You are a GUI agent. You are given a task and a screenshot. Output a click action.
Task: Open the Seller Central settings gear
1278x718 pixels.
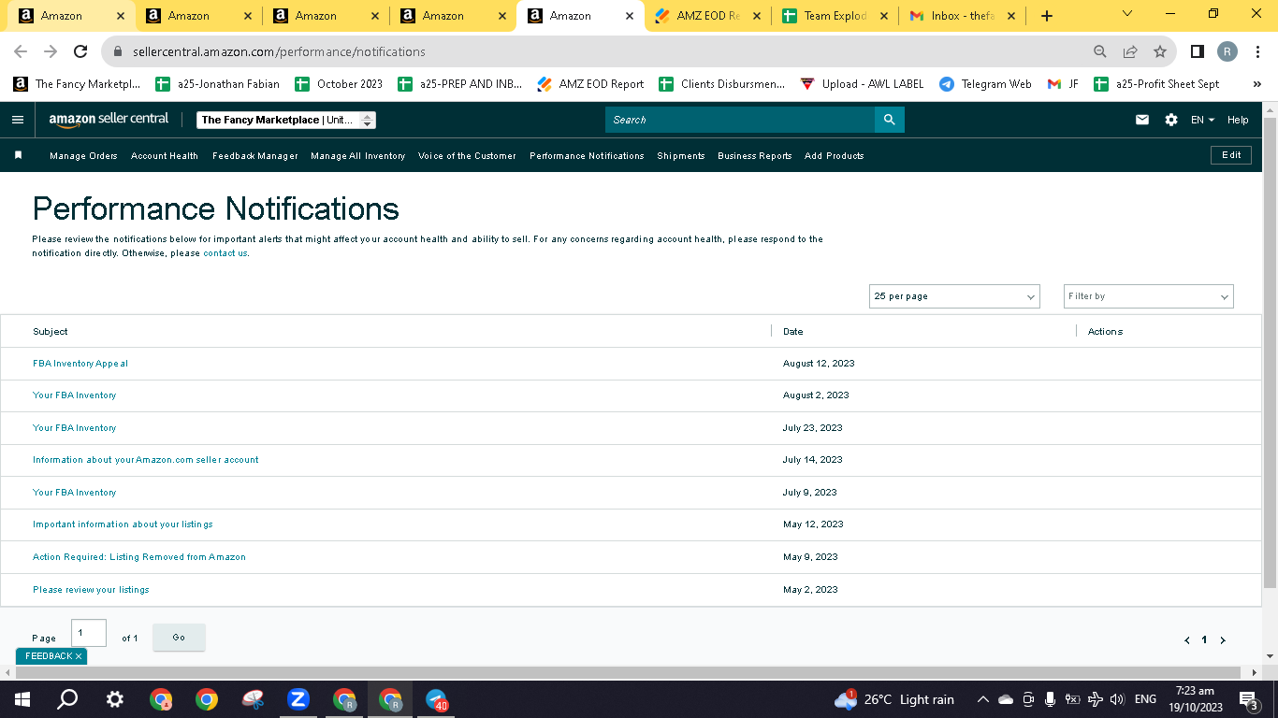click(1171, 120)
